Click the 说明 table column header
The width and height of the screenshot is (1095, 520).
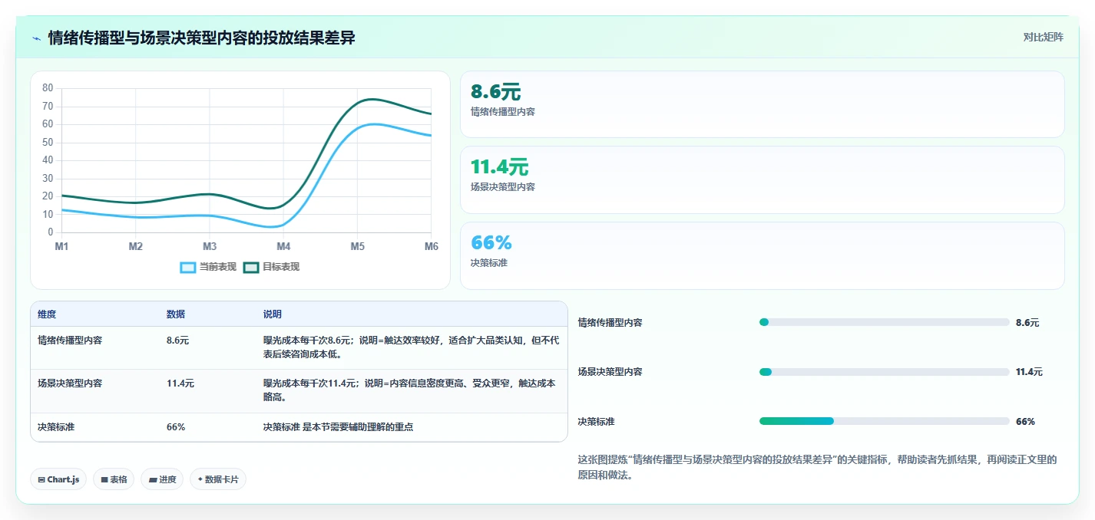(273, 314)
